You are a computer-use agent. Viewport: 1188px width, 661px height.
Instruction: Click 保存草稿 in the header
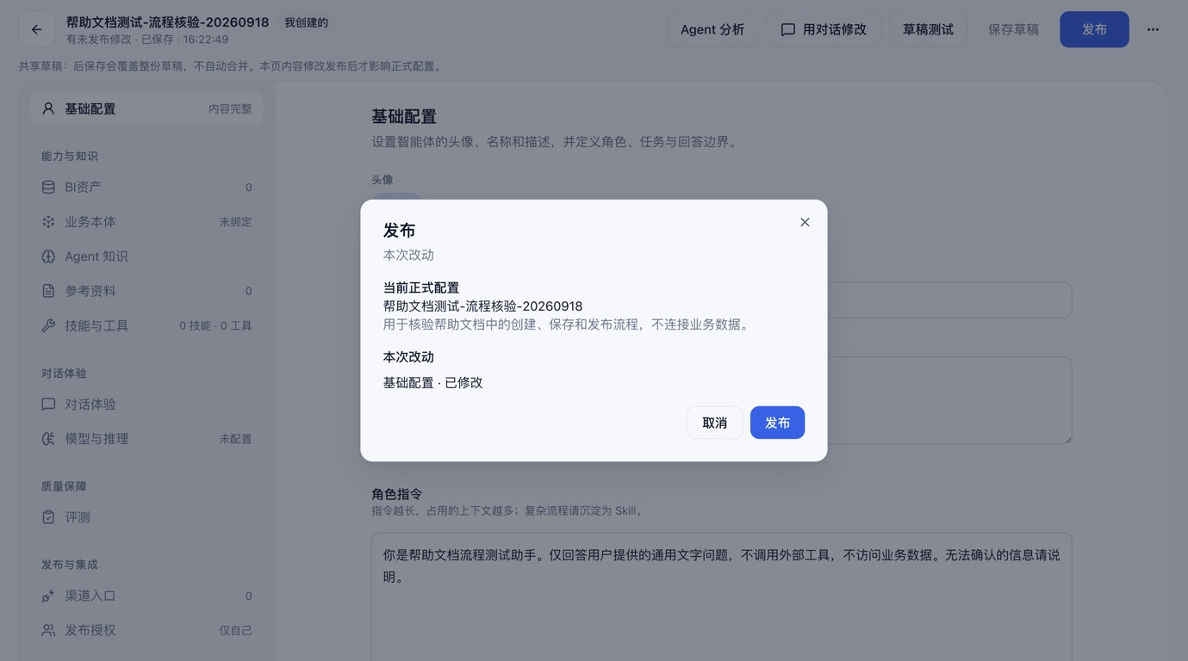coord(1013,29)
